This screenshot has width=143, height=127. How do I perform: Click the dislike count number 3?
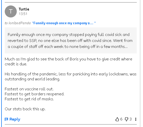(130, 119)
